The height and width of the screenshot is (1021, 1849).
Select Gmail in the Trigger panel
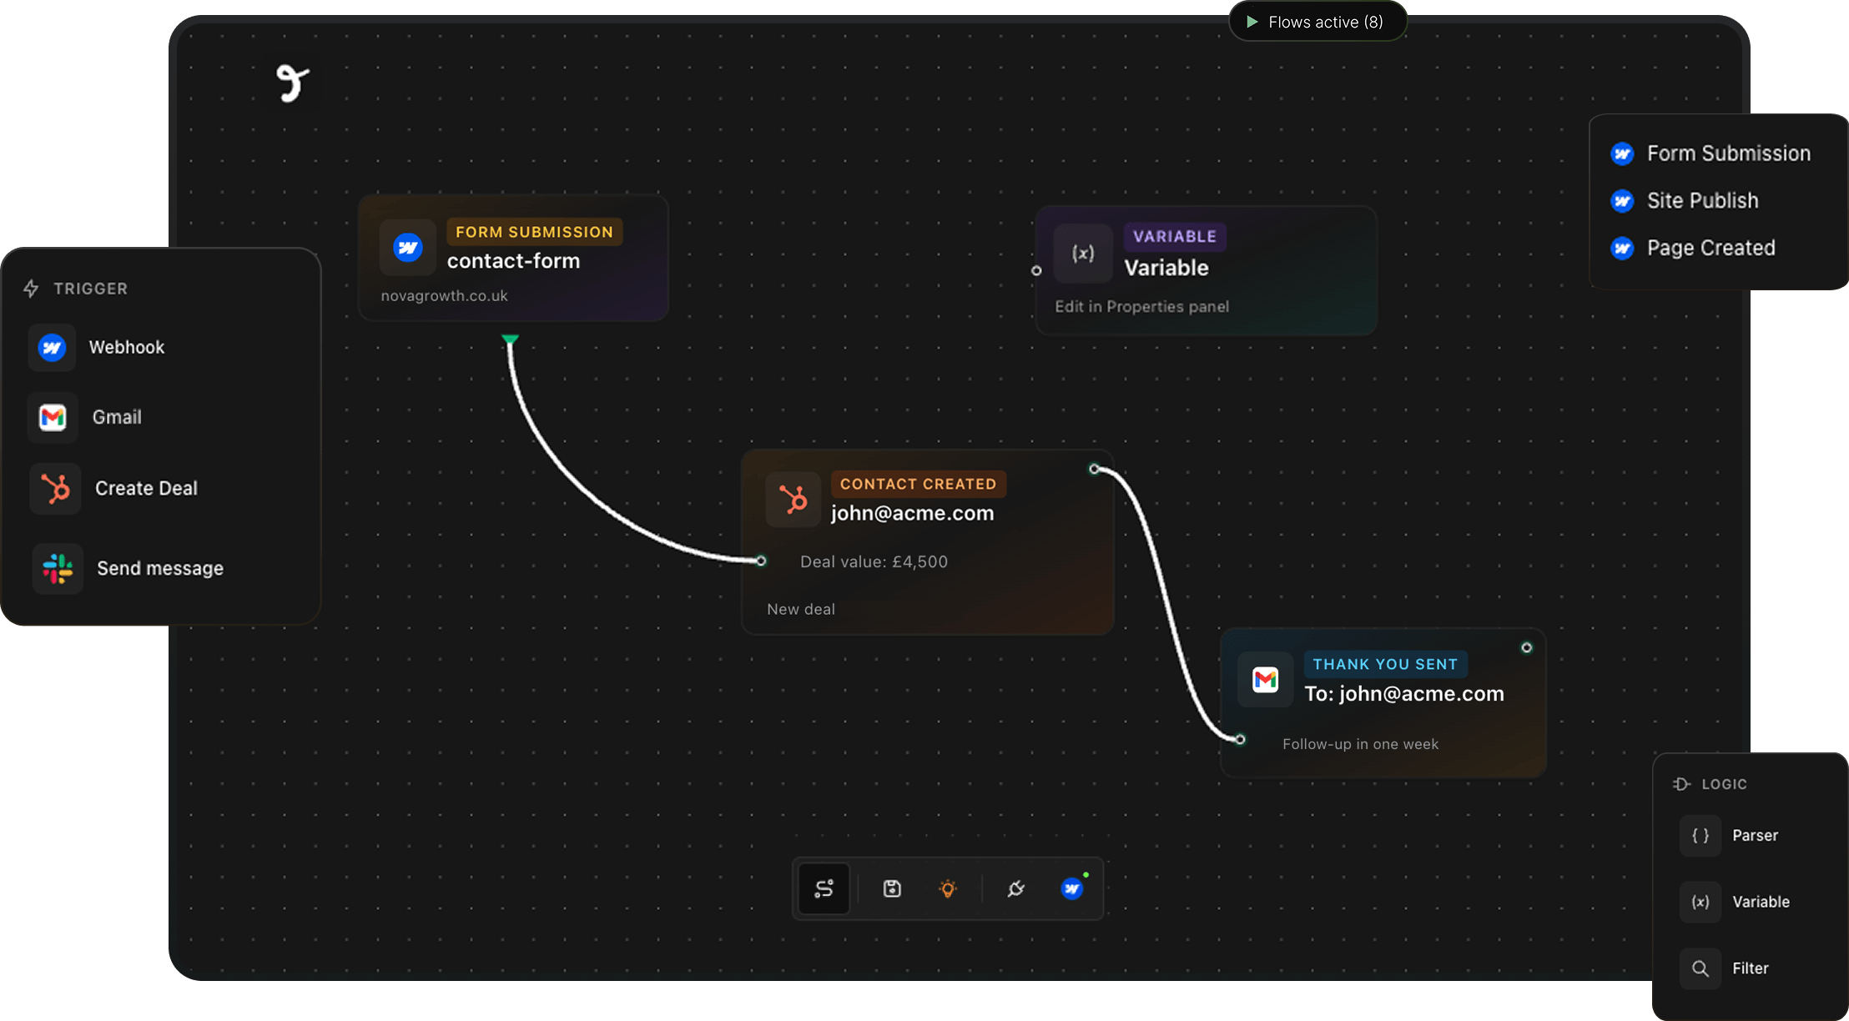click(116, 417)
